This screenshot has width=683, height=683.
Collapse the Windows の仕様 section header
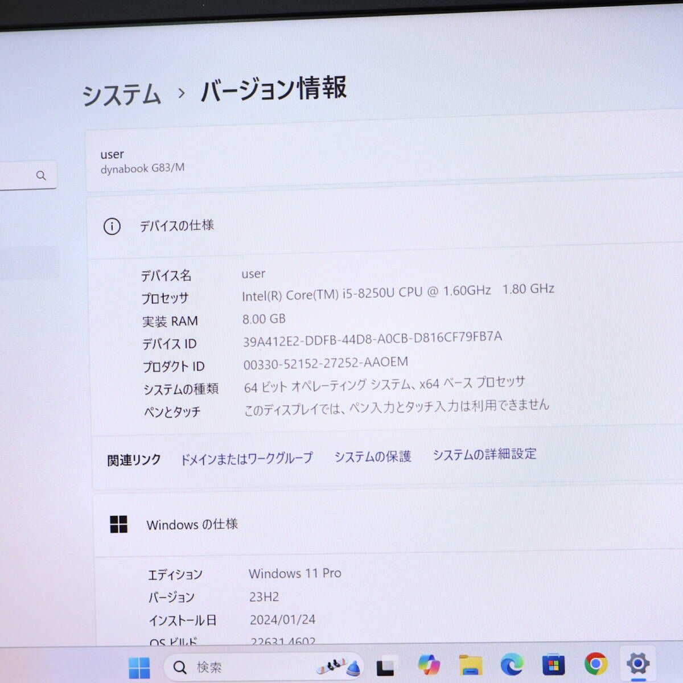(389, 521)
